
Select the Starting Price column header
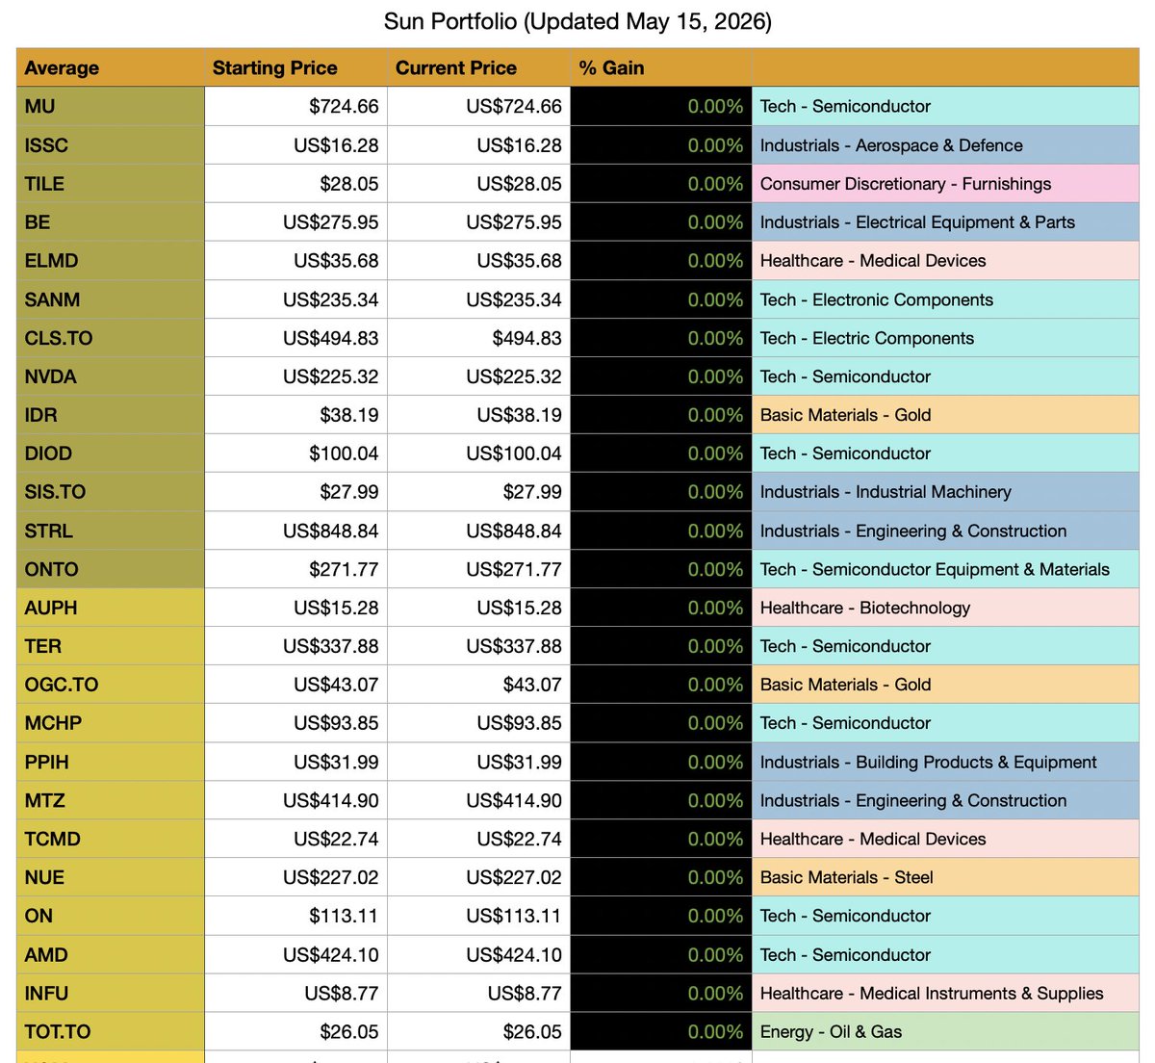click(295, 67)
